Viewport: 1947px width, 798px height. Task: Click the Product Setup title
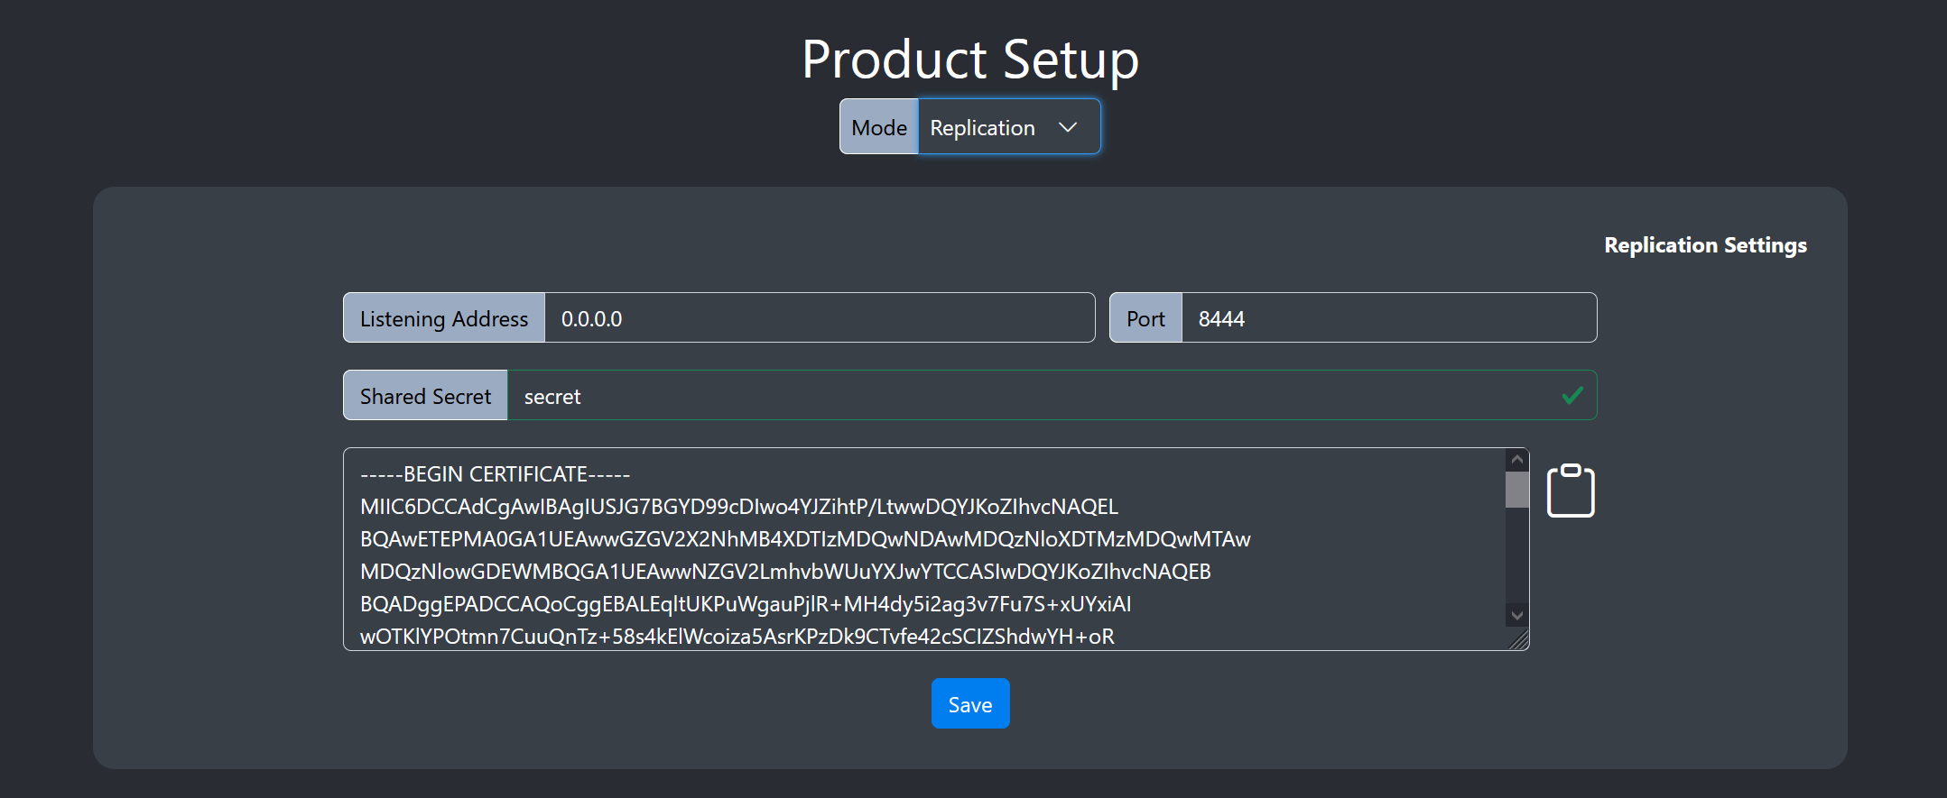coord(970,60)
